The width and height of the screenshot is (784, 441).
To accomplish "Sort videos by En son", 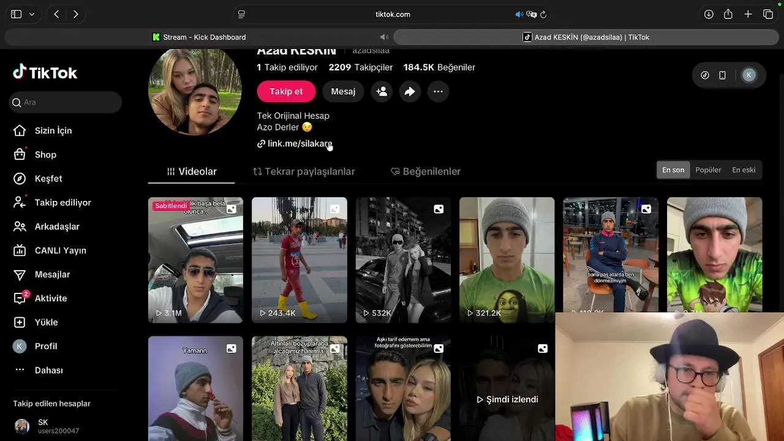I will 673,170.
